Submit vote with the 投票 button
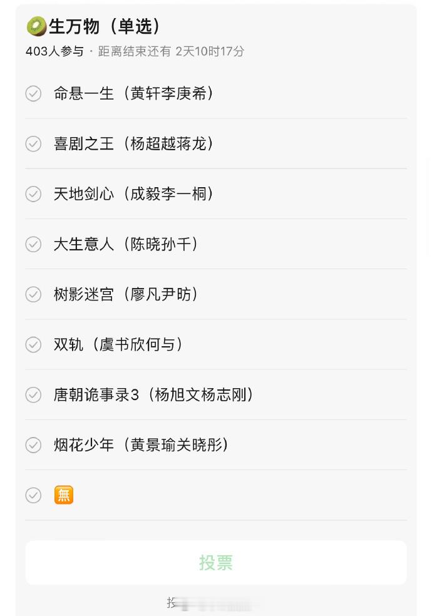432x616 pixels. click(x=216, y=563)
